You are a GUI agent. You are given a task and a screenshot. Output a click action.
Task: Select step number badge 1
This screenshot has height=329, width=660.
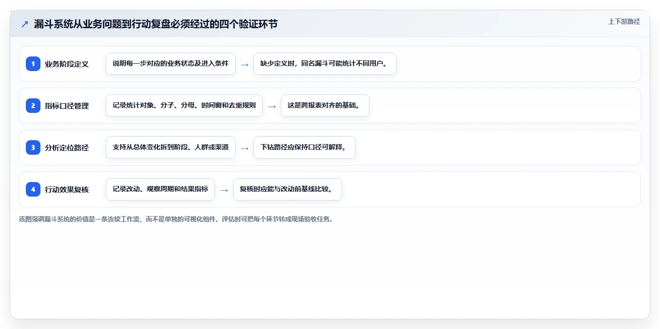pos(33,64)
